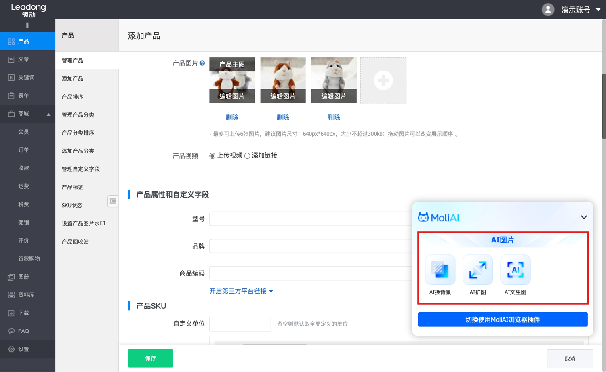
Task: Open the AI换背景 background swap tool
Action: (440, 270)
